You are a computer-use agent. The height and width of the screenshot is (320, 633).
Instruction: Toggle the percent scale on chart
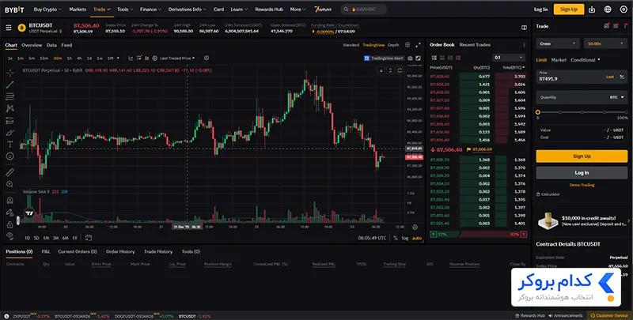point(395,238)
